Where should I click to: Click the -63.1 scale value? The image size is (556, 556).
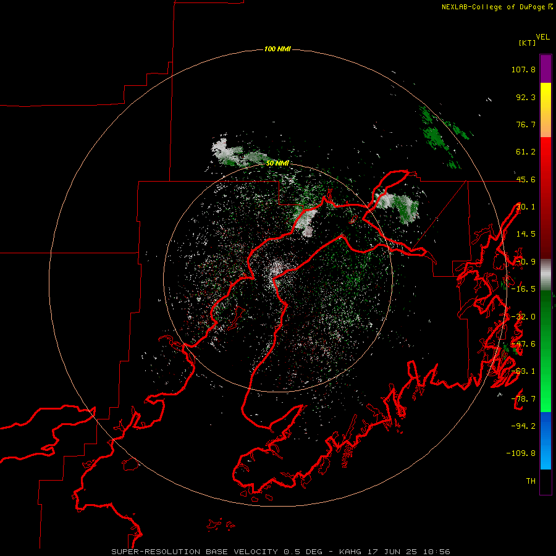coord(523,371)
